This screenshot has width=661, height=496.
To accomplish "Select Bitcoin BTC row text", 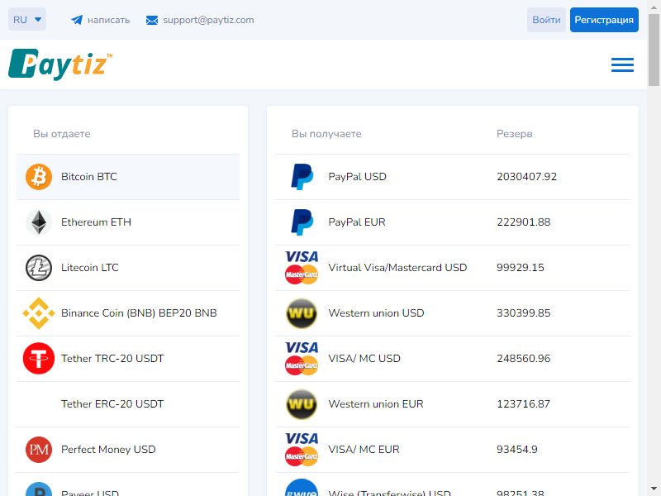I will [x=89, y=177].
